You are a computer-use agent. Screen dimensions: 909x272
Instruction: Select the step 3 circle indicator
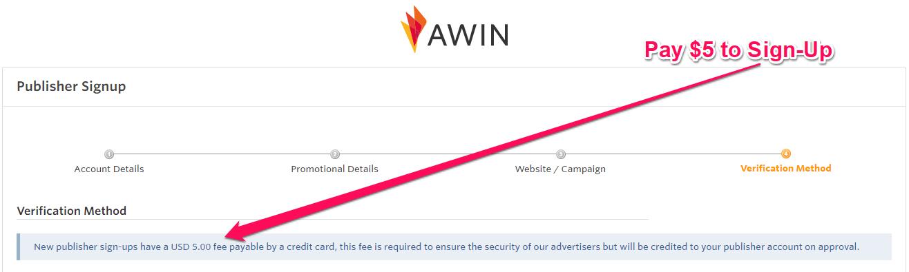pyautogui.click(x=561, y=154)
